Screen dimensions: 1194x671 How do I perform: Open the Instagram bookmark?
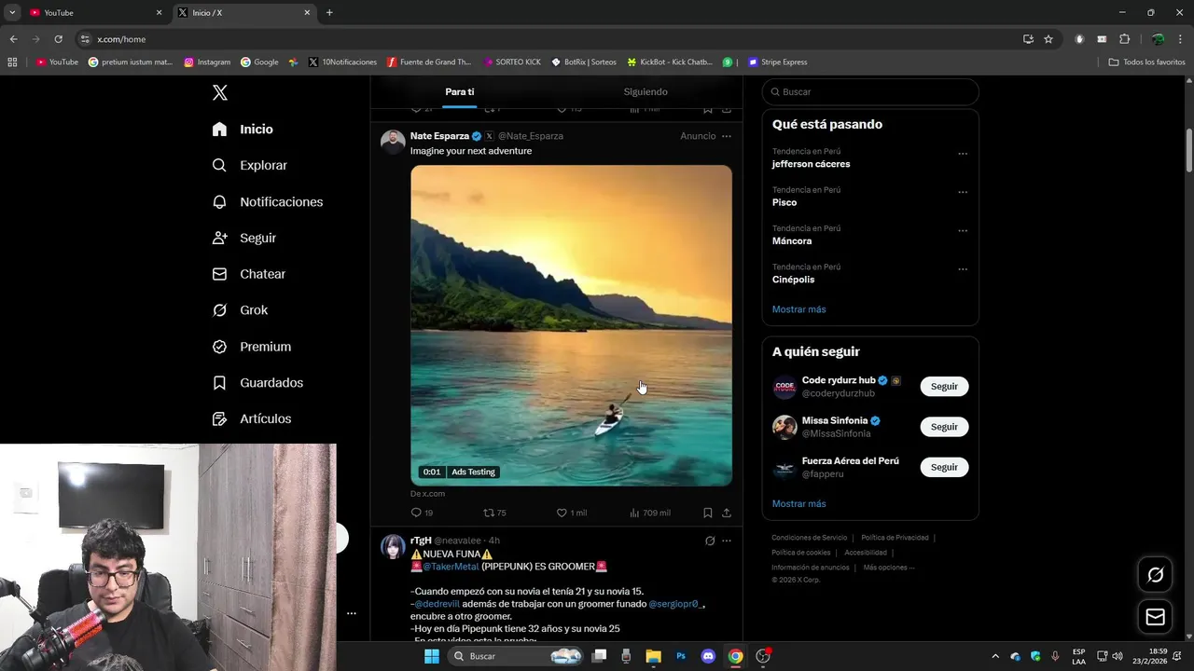click(207, 62)
